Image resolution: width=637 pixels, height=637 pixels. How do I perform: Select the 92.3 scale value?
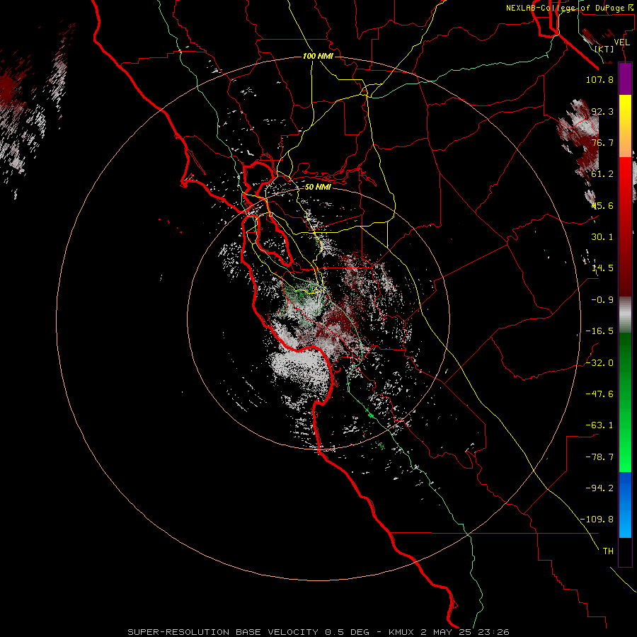(x=602, y=111)
